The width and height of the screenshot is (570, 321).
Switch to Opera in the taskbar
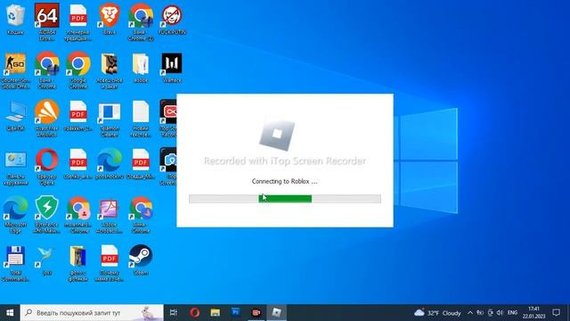click(x=194, y=313)
